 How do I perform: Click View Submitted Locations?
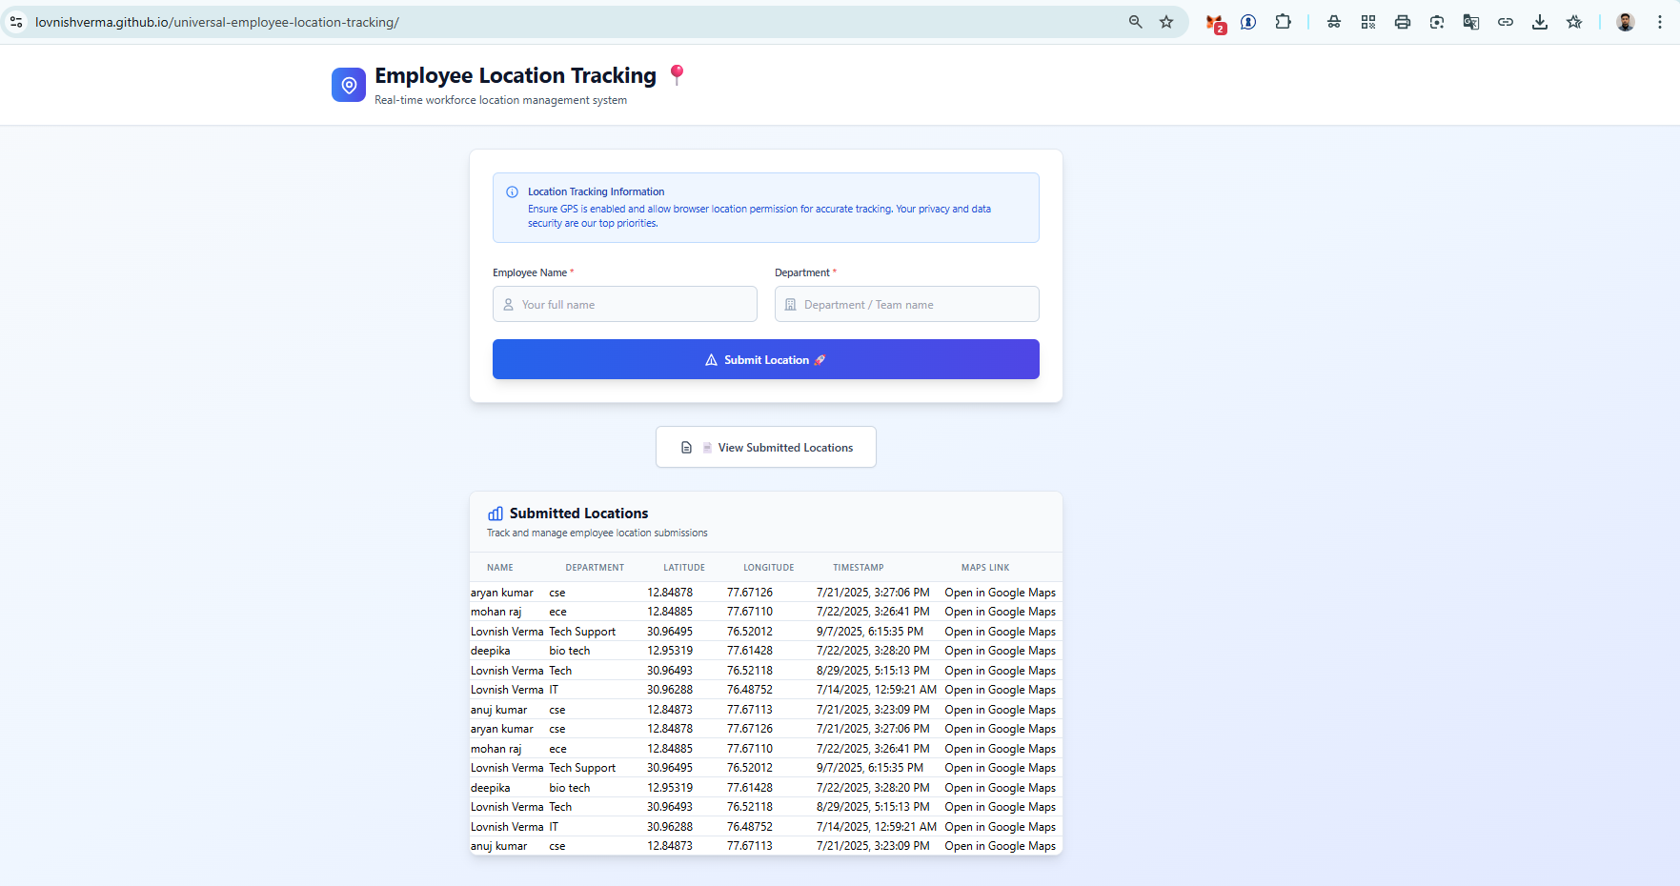click(765, 447)
